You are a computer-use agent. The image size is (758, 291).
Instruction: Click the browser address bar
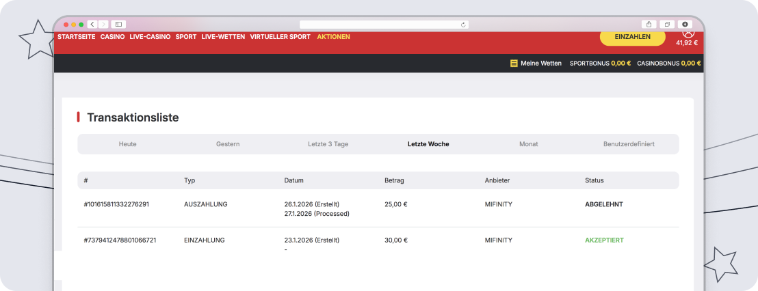(x=383, y=25)
